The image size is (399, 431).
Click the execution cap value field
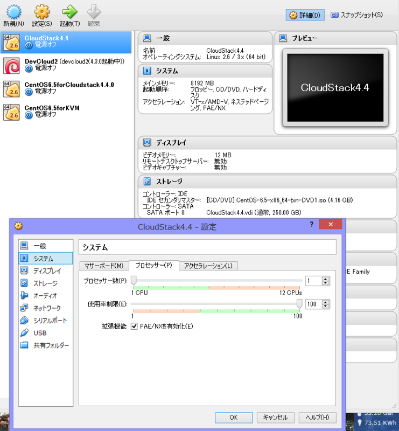tap(313, 304)
